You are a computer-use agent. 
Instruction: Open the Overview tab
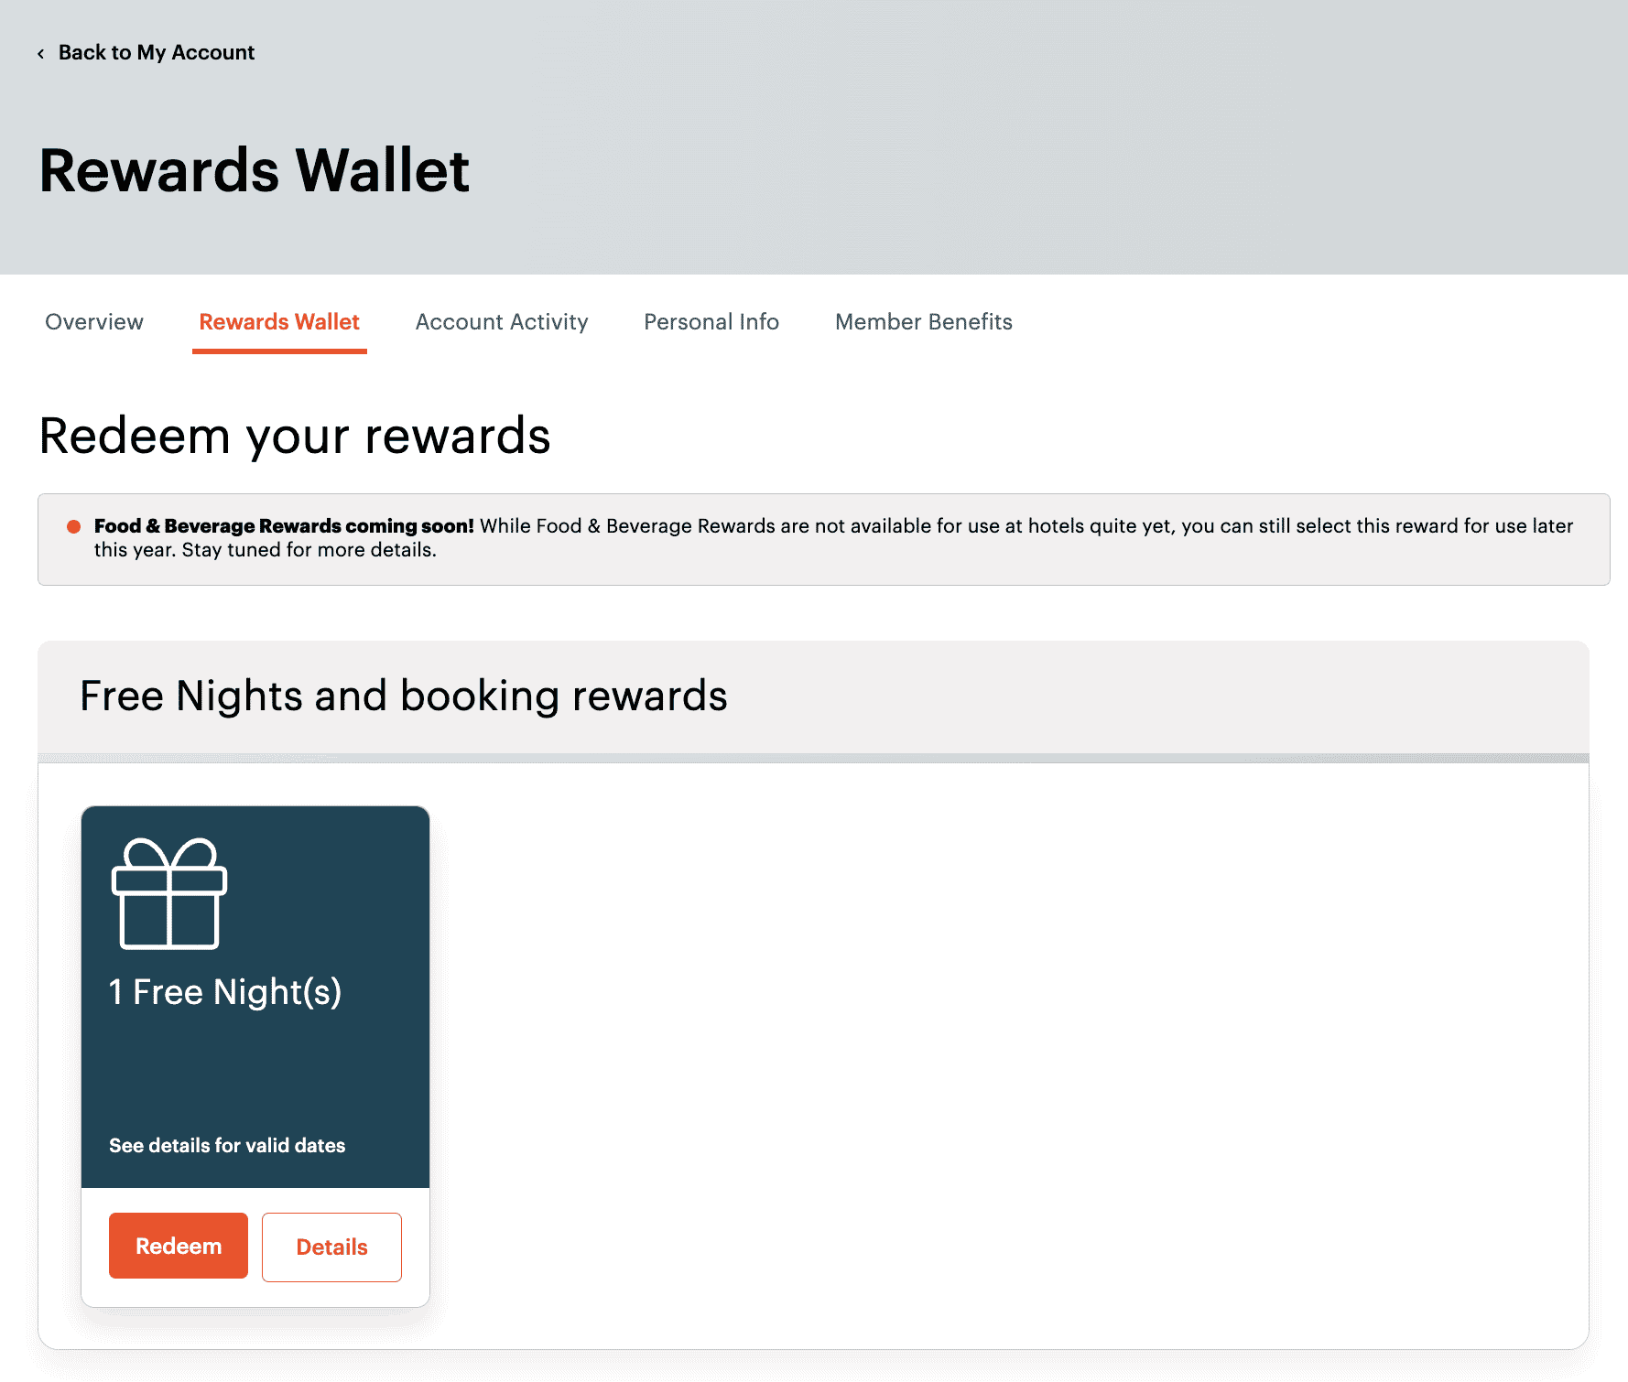coord(94,322)
